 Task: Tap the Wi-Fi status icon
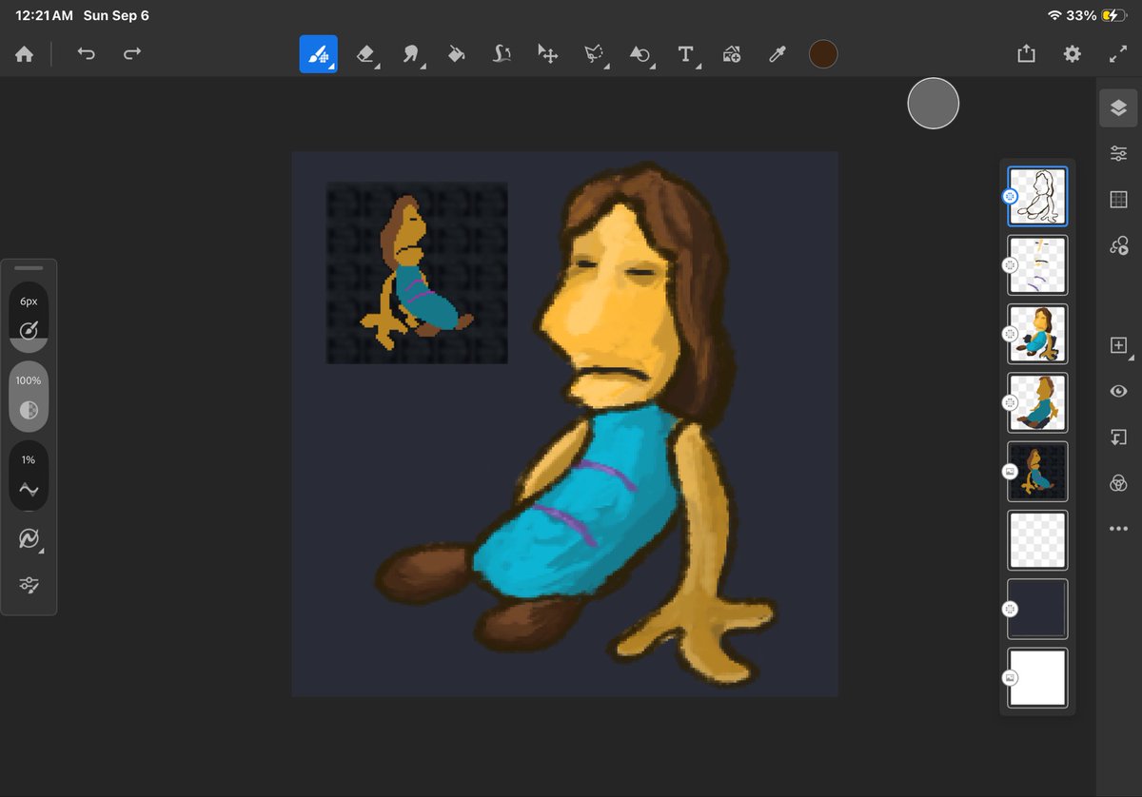coord(1053,15)
